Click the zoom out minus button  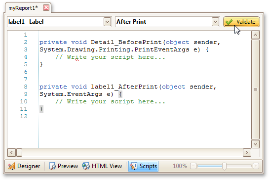[193, 166]
